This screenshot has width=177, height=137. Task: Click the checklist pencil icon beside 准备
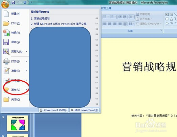point(6,71)
